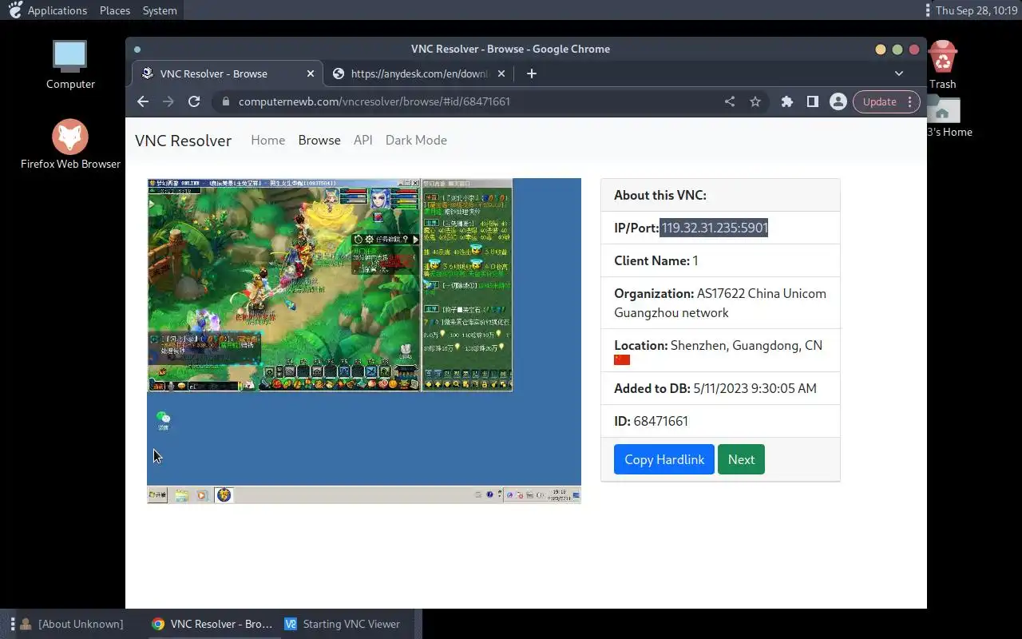The image size is (1022, 639).
Task: Switch to VNC Resolver taskbar window
Action: point(212,624)
